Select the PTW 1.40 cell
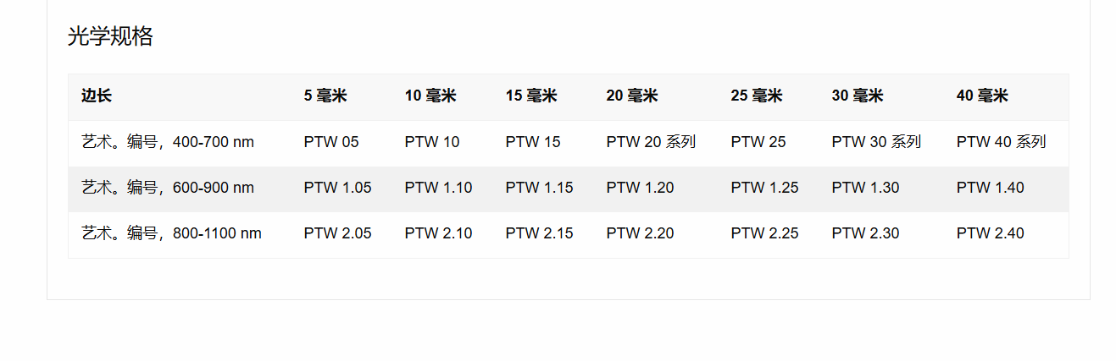The height and width of the screenshot is (361, 1116). coord(991,188)
